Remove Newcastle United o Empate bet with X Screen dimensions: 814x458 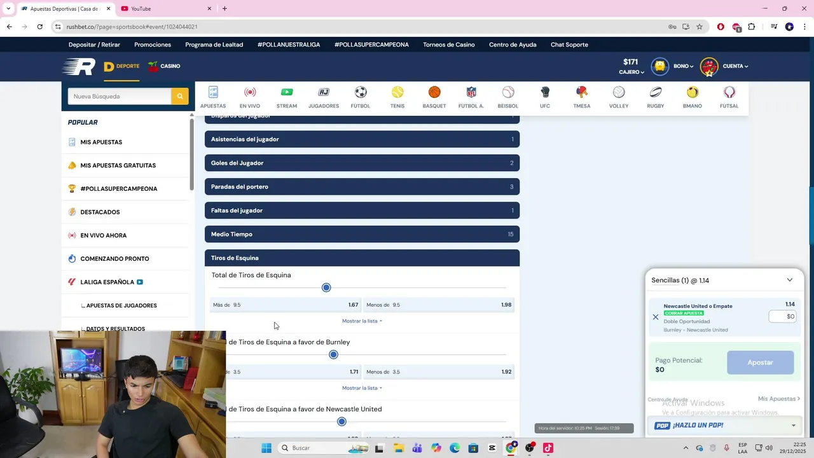pyautogui.click(x=656, y=317)
